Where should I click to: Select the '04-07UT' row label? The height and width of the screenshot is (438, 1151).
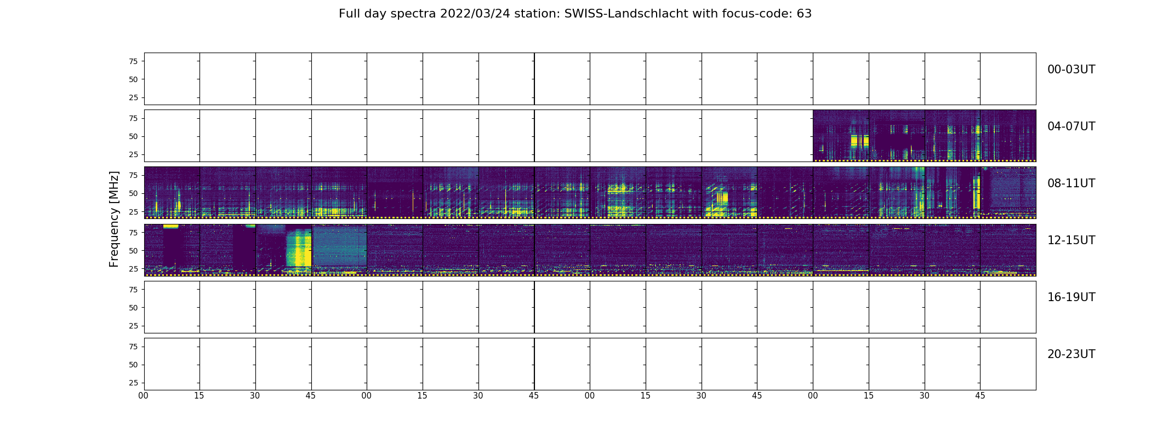tap(1071, 126)
